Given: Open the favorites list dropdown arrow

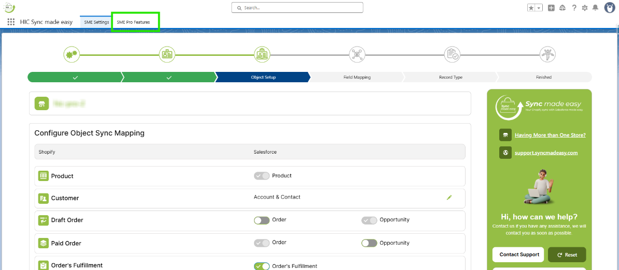Looking at the screenshot, I should click(539, 7).
